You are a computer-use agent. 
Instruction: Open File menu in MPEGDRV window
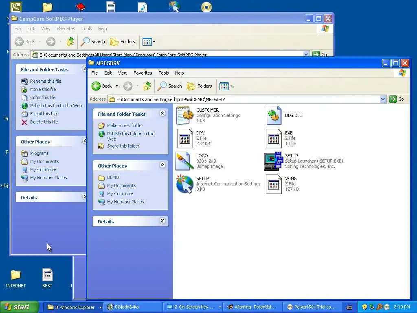94,73
